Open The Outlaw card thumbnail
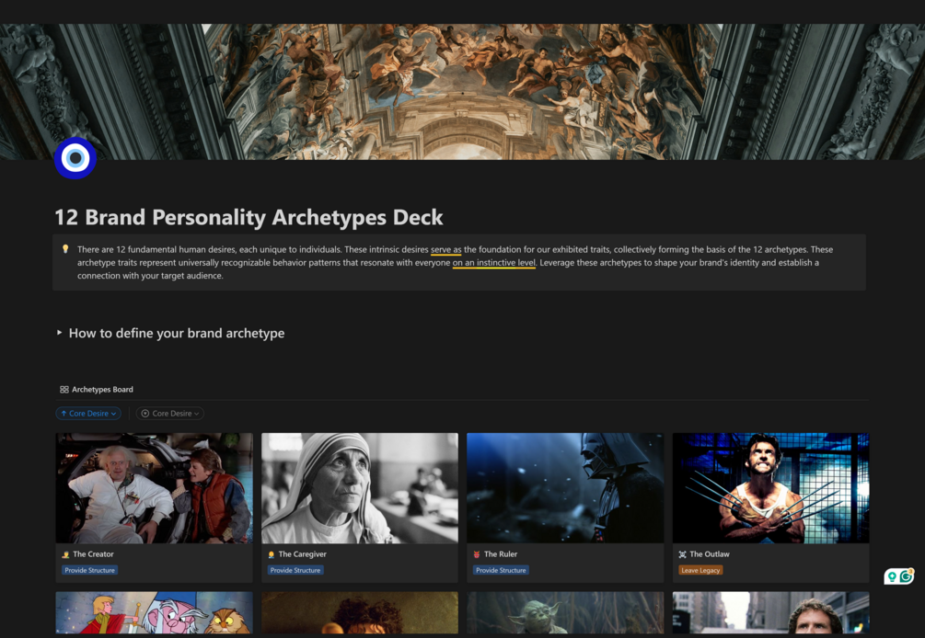925x638 pixels. pyautogui.click(x=770, y=488)
